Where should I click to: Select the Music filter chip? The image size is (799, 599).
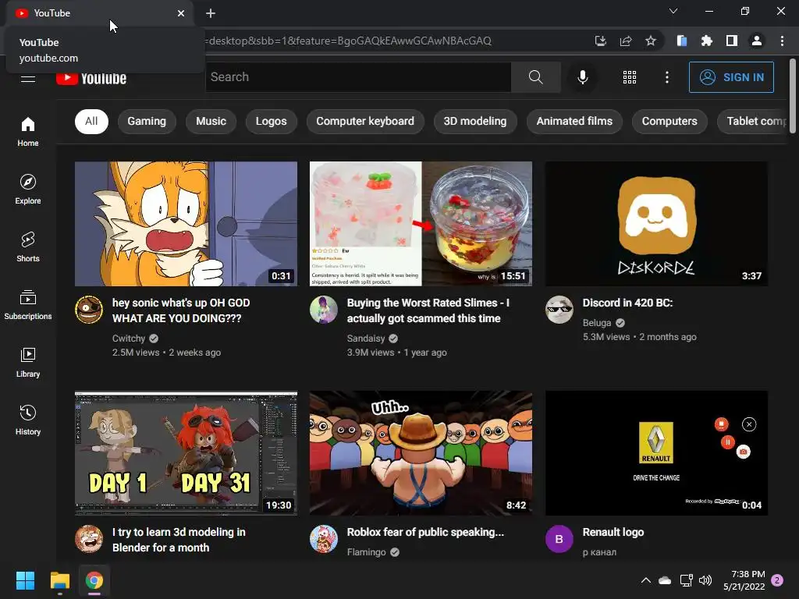point(211,121)
